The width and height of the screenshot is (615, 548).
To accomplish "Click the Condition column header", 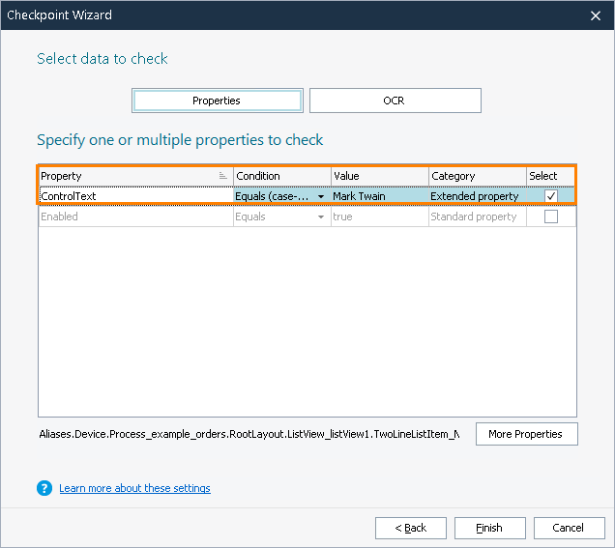I will pos(280,176).
